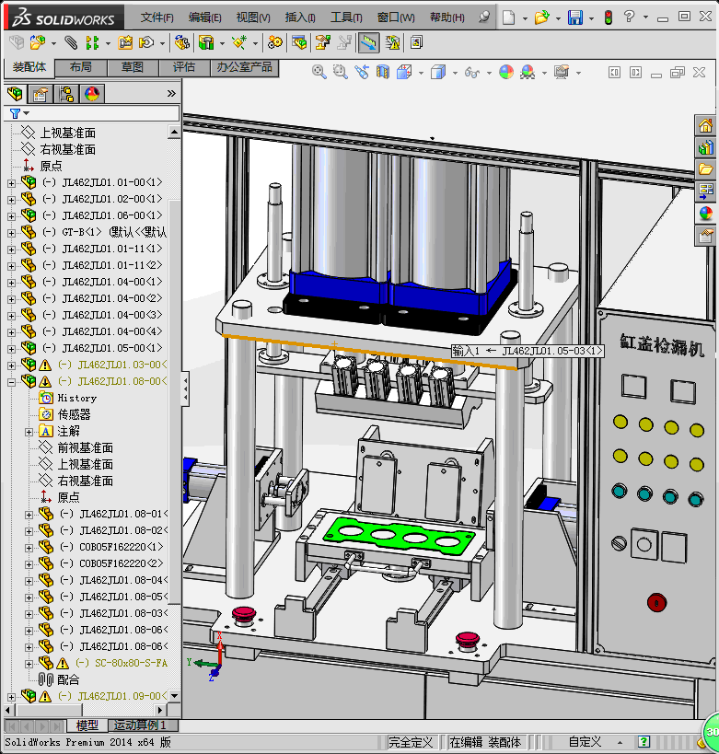This screenshot has width=719, height=754.
Task: Switch to the FeatureManager design tree tab
Action: coord(15,94)
